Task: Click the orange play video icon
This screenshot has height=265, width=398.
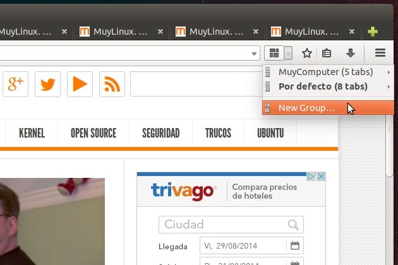Action: pyautogui.click(x=80, y=84)
